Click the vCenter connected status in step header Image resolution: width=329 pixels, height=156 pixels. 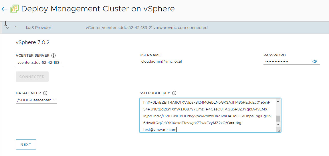pyautogui.click(x=146, y=28)
